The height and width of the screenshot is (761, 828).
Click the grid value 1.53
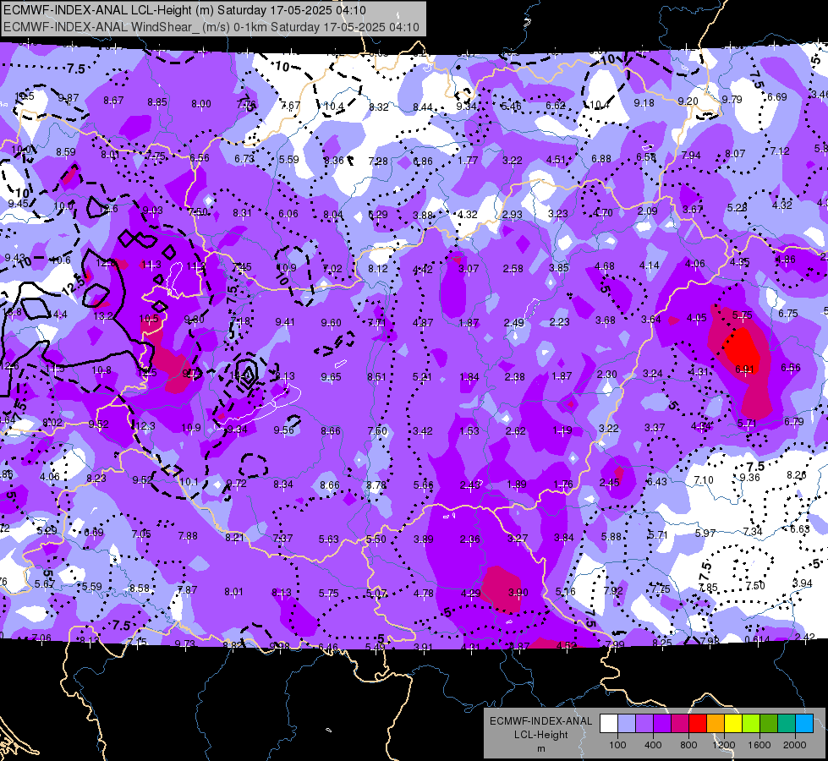tap(469, 431)
